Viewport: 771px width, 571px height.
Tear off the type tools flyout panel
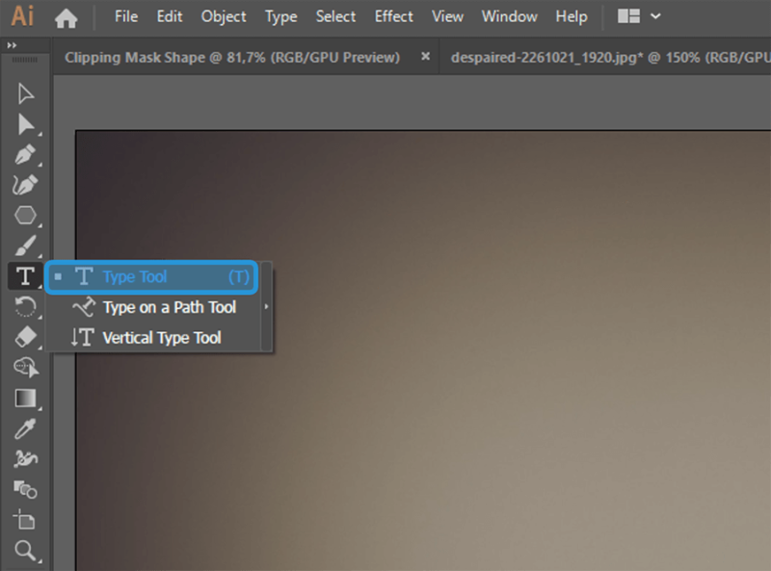point(267,307)
